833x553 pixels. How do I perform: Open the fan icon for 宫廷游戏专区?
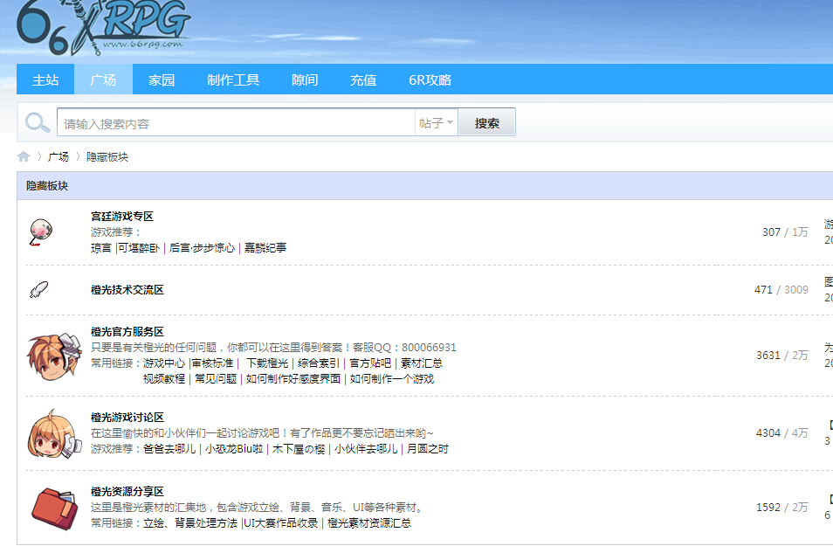40,232
